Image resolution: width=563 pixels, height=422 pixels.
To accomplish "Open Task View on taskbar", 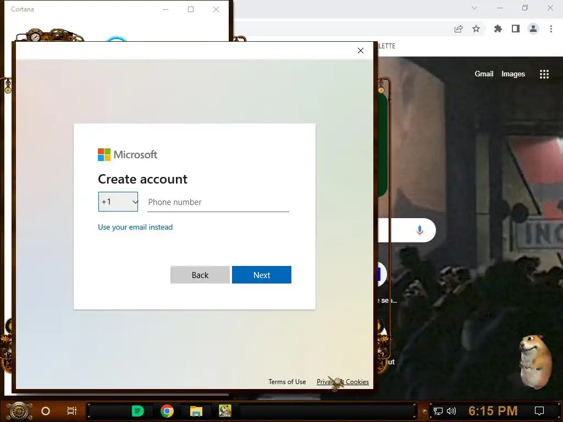I will [x=72, y=411].
